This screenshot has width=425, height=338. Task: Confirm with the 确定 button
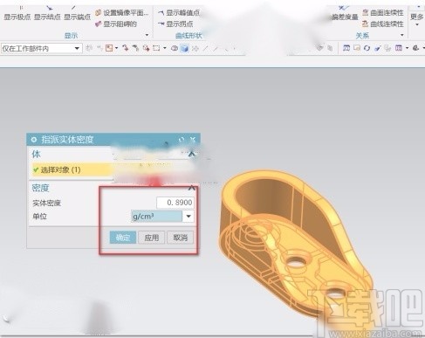[123, 238]
